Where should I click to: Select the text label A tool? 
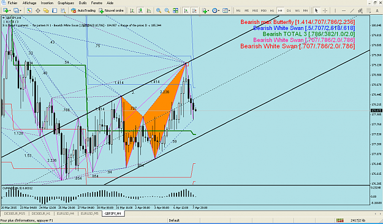(377, 10)
